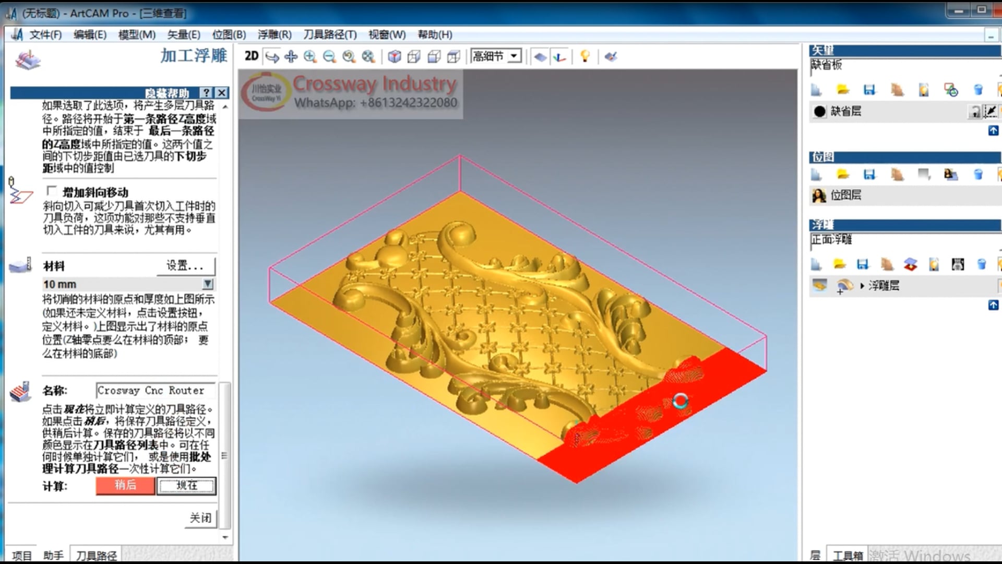Viewport: 1002px width, 564px height.
Task: Click the zoom in magnifier tool
Action: [x=310, y=56]
